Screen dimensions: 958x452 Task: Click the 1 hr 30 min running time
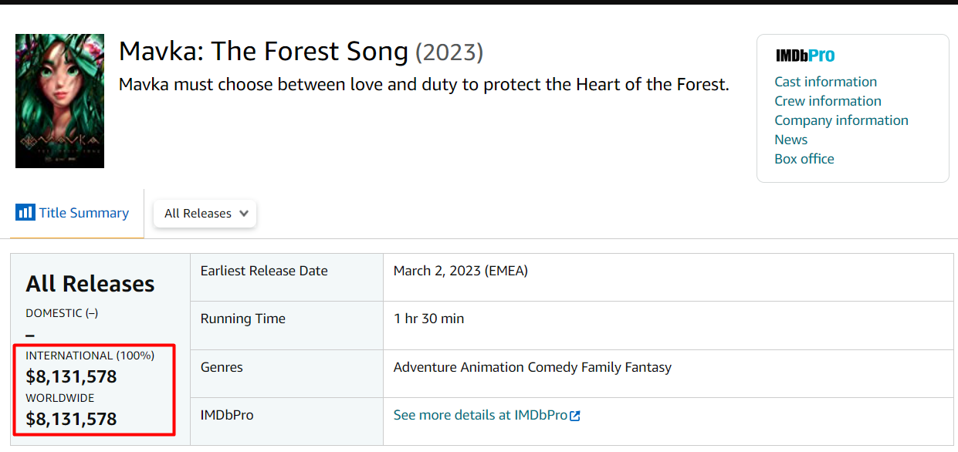tap(428, 319)
